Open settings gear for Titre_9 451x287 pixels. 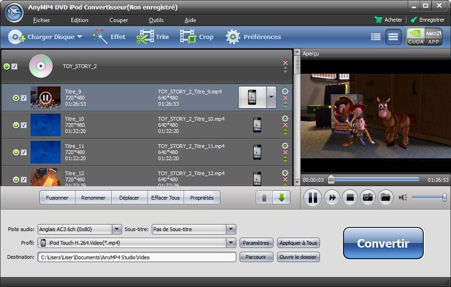[x=285, y=91]
